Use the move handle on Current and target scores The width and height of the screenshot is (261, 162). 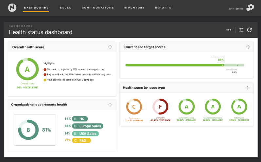(248, 47)
